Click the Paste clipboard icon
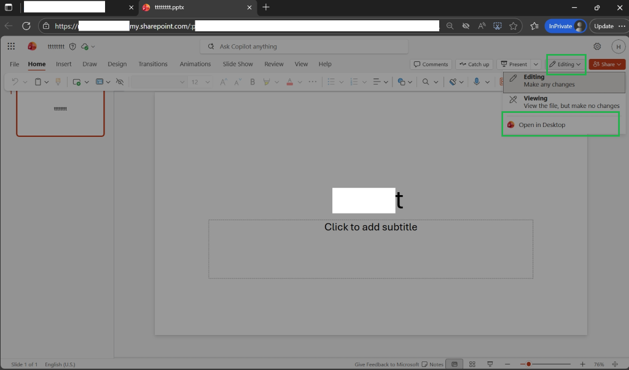The width and height of the screenshot is (629, 370). coord(37,82)
